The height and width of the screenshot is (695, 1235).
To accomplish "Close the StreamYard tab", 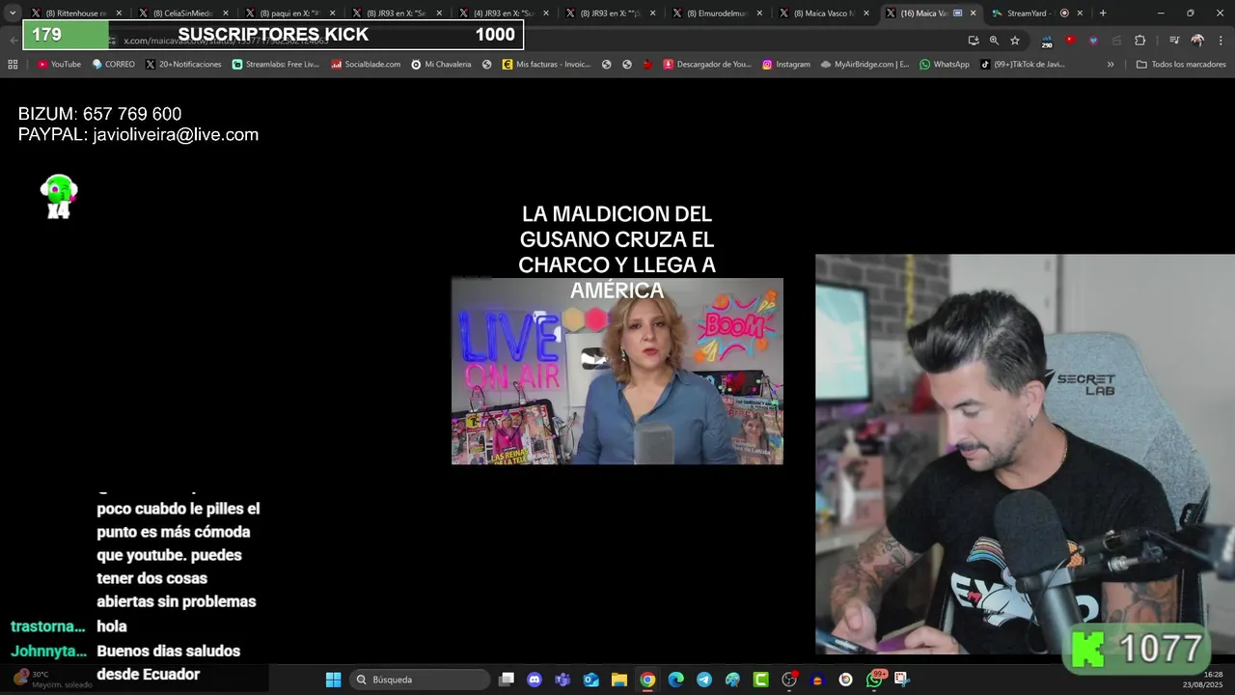I will point(1080,13).
